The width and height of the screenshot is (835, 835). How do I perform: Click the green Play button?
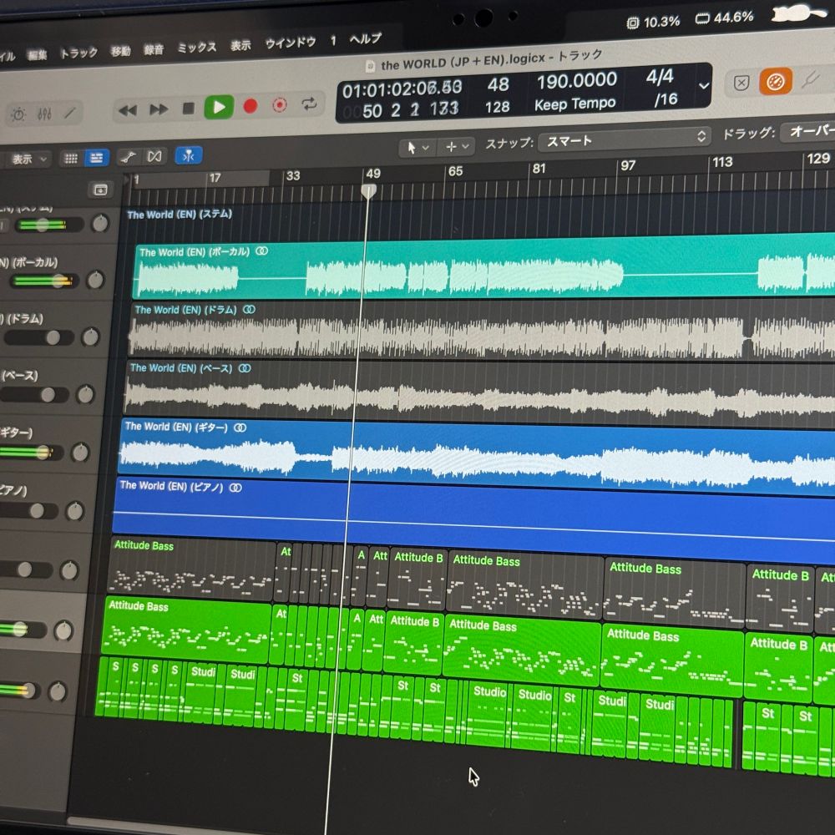[219, 107]
